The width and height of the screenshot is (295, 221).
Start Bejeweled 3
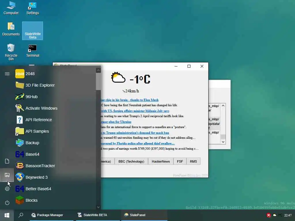55,177
